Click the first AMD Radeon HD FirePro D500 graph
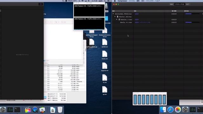 coord(89,10)
